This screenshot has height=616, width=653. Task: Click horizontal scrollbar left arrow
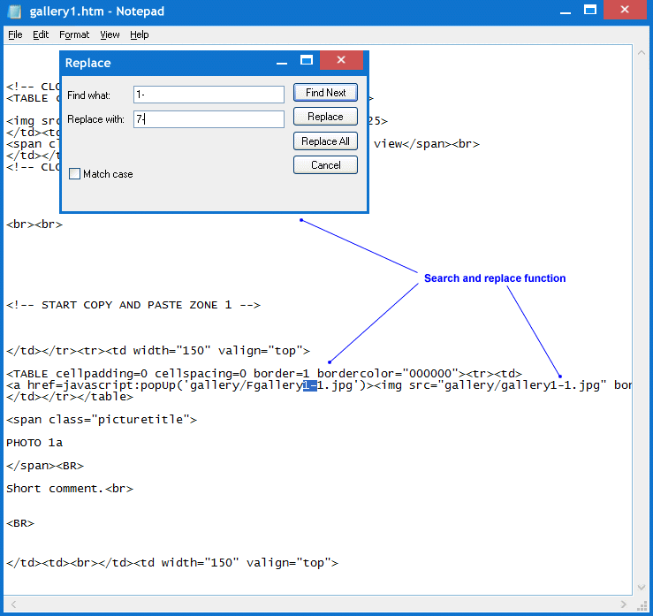[x=13, y=605]
